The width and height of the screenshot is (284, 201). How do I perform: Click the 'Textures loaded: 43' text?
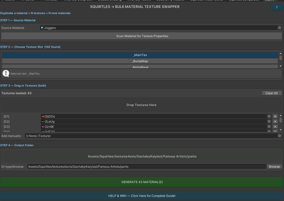pos(16,93)
